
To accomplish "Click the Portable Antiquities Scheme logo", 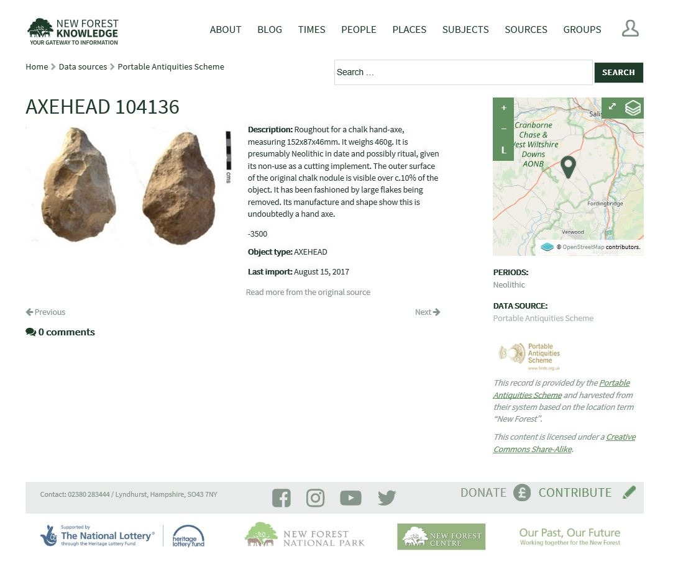I will point(529,356).
